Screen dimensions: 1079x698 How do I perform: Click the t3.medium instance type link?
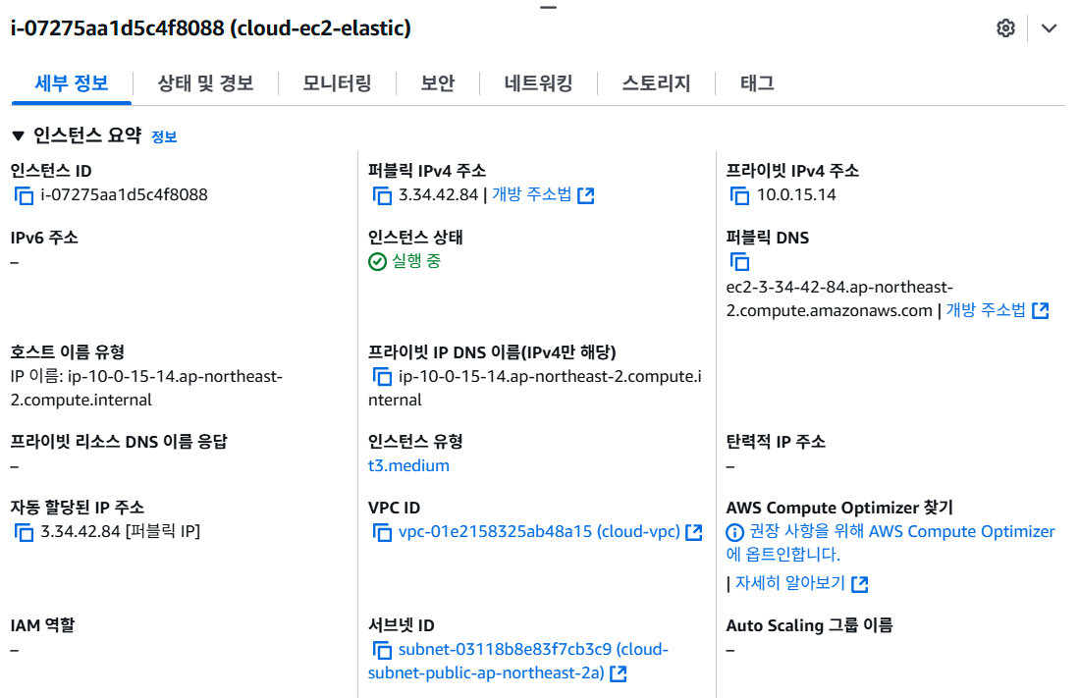point(408,465)
